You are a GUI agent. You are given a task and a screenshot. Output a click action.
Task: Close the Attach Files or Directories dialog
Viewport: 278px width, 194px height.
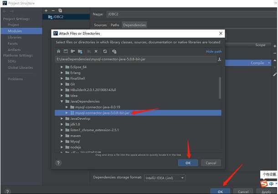(221, 33)
